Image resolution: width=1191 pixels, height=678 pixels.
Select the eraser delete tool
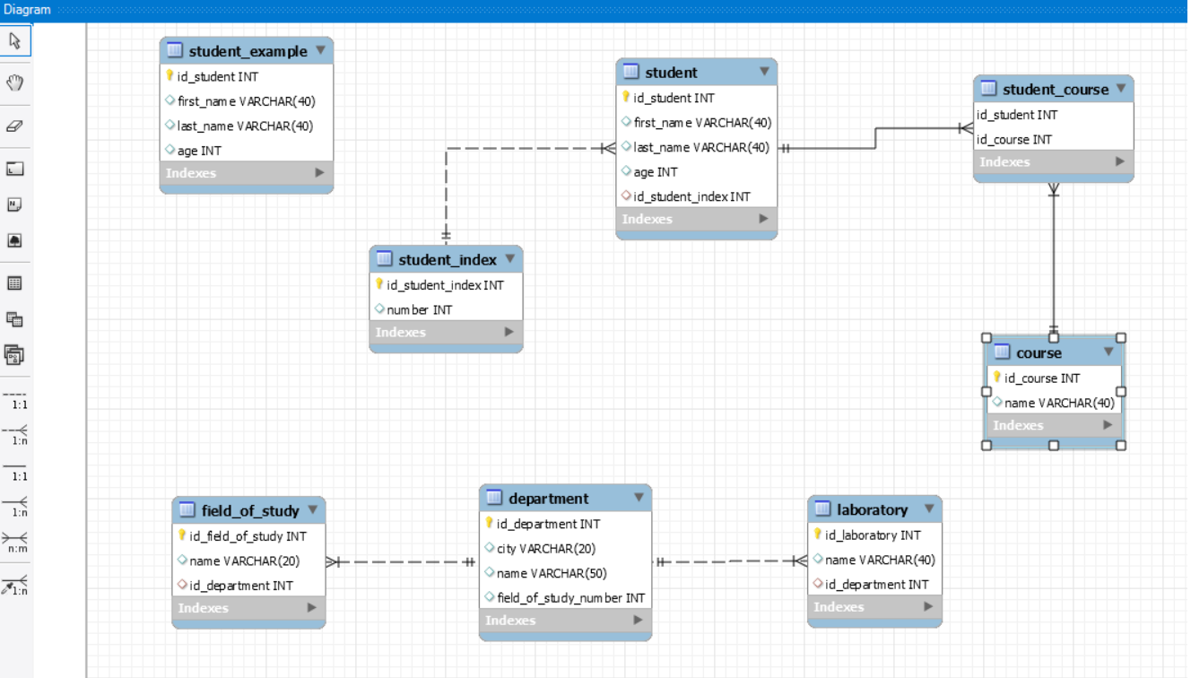(x=15, y=126)
